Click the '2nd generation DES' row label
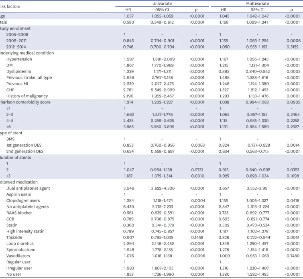This screenshot has width=303, height=279. [x=25, y=152]
